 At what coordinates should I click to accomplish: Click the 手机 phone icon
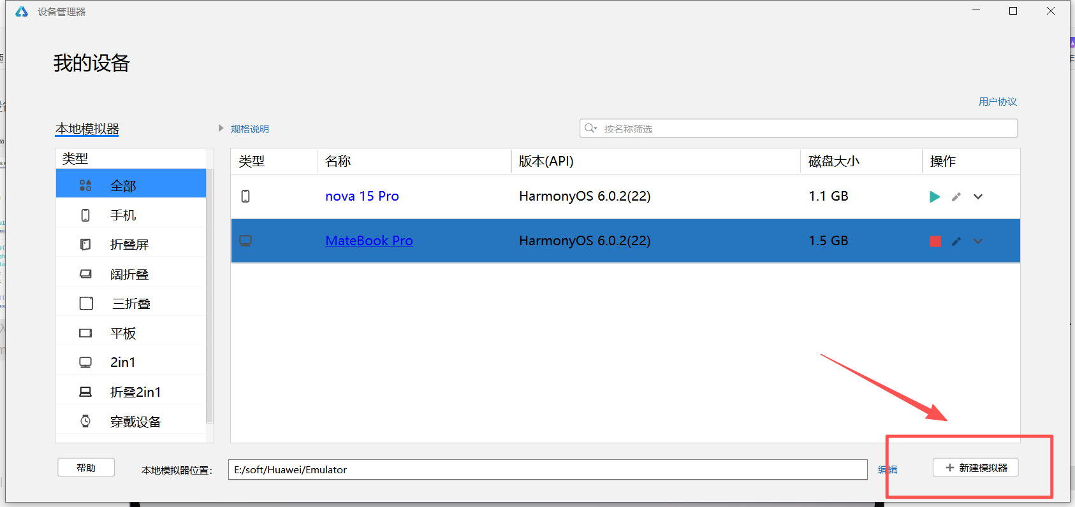(85, 215)
